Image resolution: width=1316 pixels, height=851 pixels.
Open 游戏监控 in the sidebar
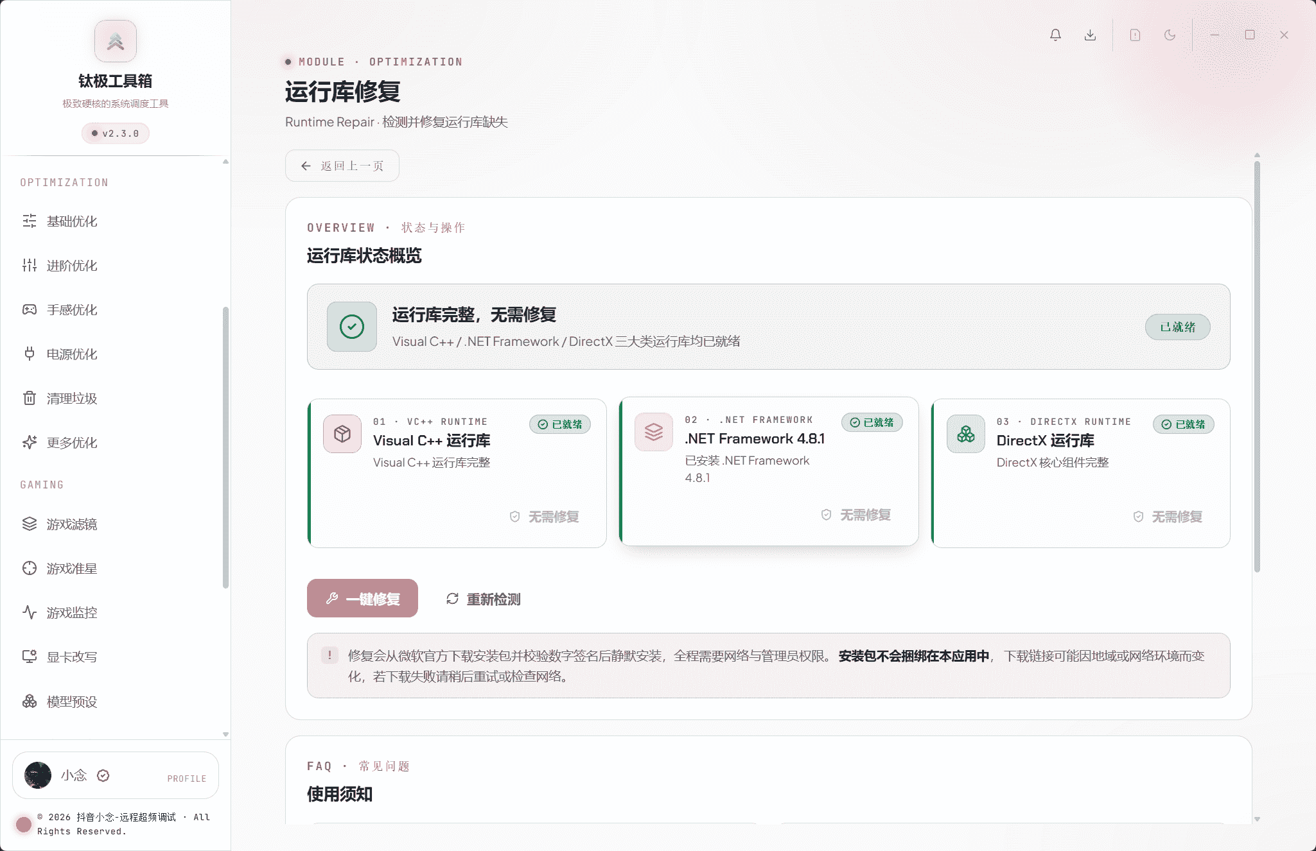[116, 613]
